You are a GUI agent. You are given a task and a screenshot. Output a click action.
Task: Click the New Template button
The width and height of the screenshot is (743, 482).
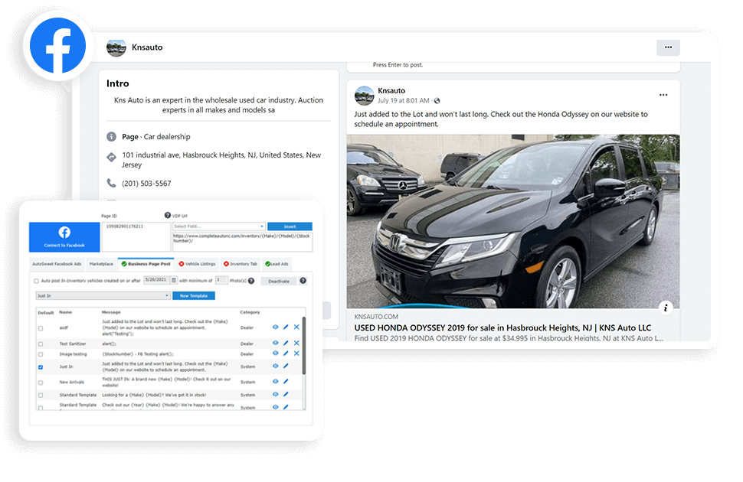coord(194,295)
